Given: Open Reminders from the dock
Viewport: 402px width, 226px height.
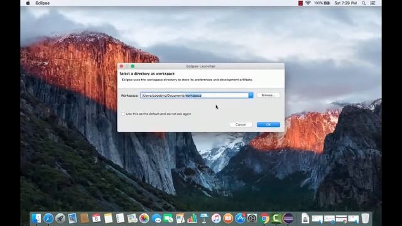Looking at the screenshot, I should click(120, 218).
